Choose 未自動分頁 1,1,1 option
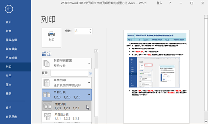 (67, 116)
